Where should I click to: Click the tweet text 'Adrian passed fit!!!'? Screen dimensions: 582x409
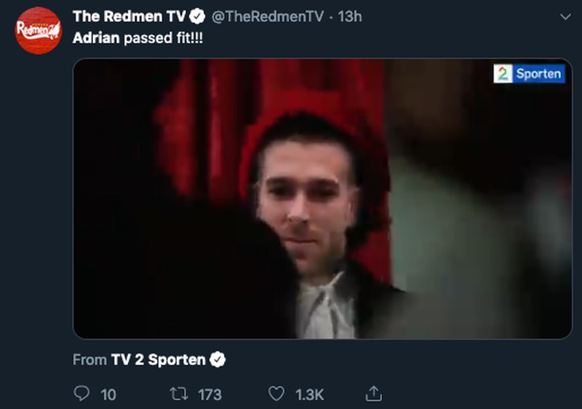click(x=138, y=37)
